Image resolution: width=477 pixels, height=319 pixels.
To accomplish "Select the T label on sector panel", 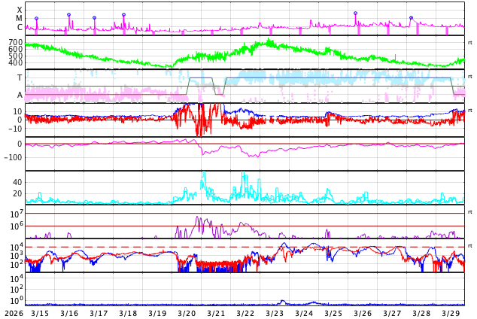I will point(20,77).
